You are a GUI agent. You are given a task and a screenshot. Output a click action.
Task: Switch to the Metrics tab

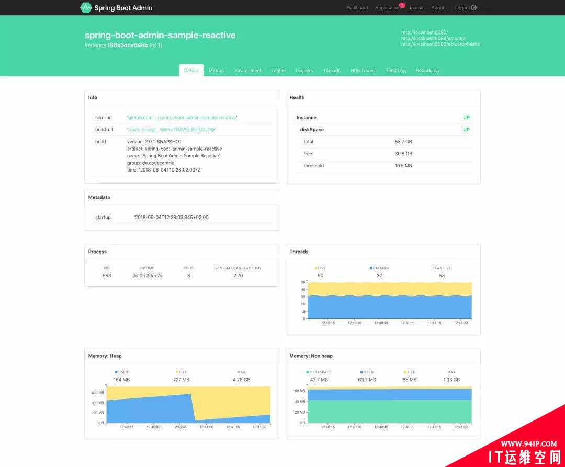(x=217, y=70)
